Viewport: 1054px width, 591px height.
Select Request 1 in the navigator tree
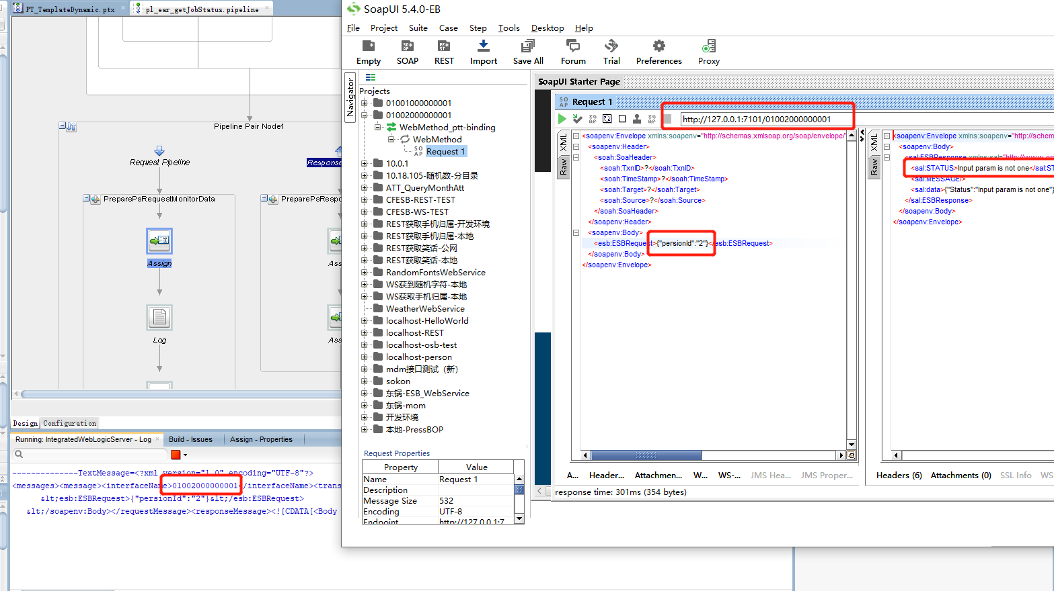[x=445, y=151]
